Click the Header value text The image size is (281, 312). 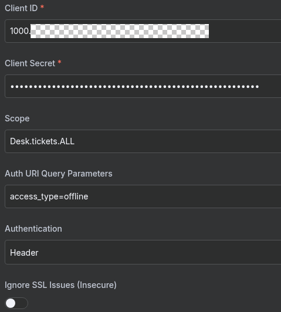(x=24, y=253)
